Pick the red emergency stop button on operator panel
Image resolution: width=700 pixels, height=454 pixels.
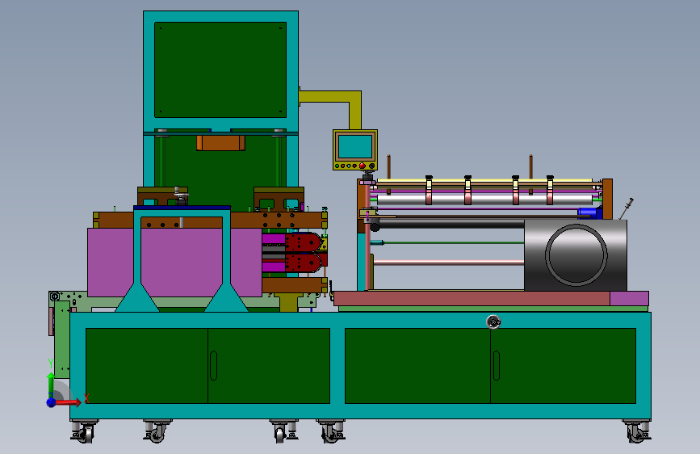point(362,166)
